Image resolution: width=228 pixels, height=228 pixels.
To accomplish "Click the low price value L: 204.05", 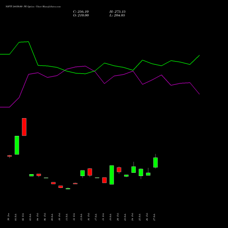I will 117,16.
